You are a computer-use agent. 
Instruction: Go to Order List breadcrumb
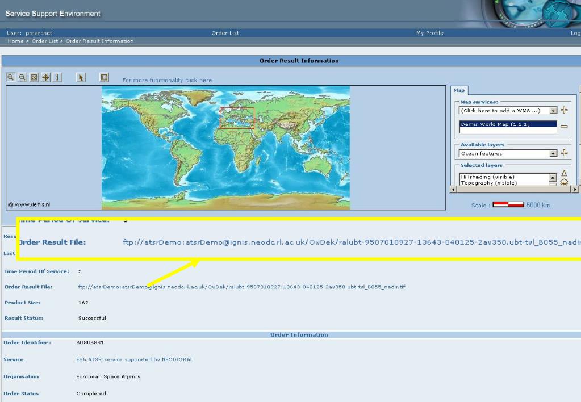(x=45, y=41)
